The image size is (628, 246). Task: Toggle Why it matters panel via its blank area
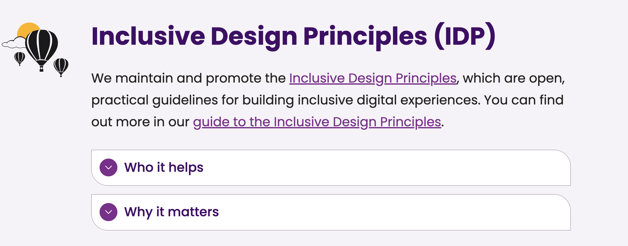click(x=381, y=212)
